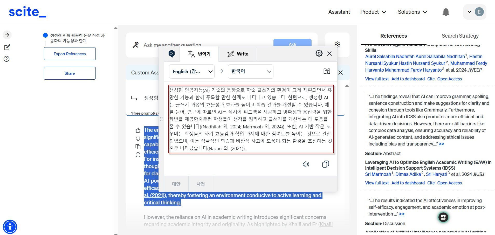495x235 pixels.
Task: Select the 대안 tab
Action: pos(176,184)
